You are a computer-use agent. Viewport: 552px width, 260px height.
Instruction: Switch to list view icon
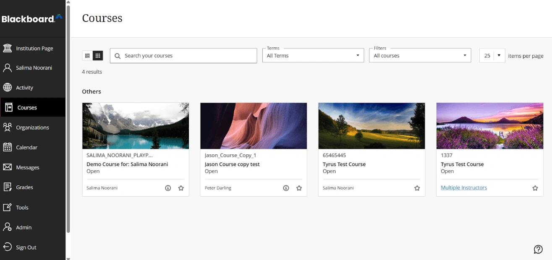click(x=87, y=55)
